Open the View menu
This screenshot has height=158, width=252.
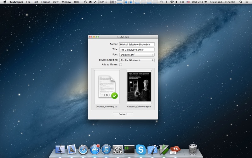(x=56, y=2)
